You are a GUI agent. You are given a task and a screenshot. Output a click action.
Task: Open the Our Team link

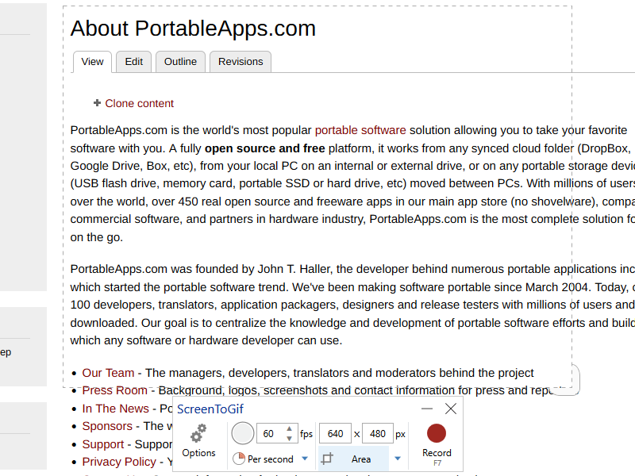(x=108, y=373)
